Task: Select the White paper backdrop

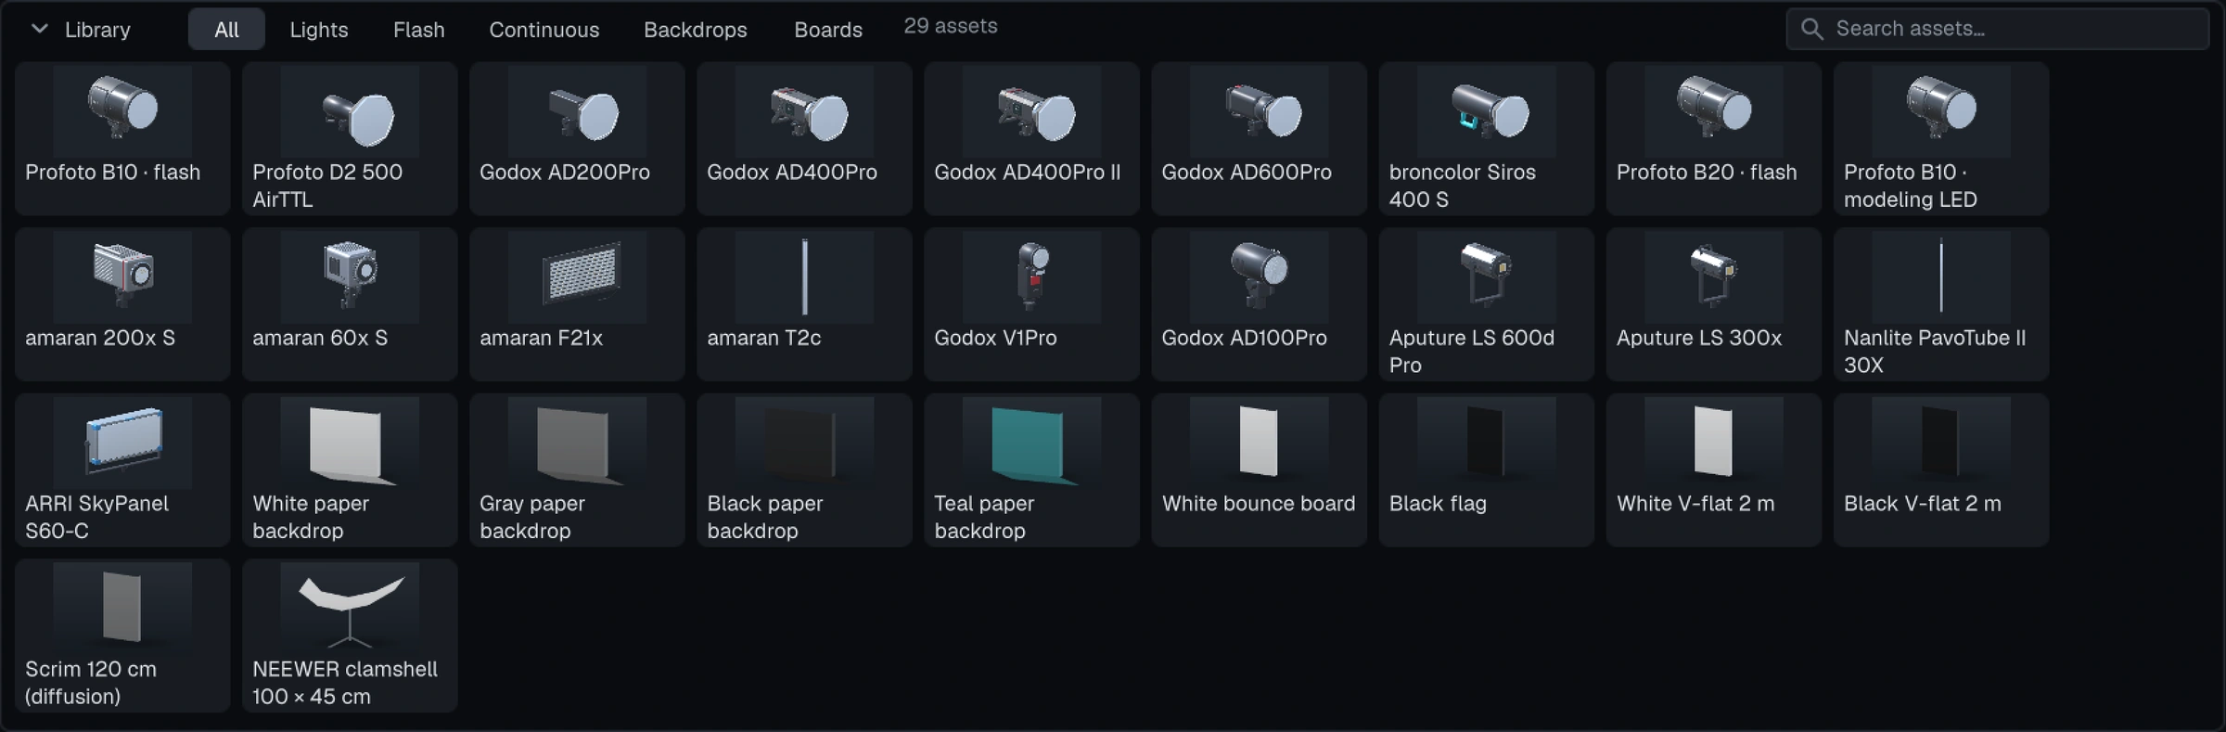Action: [x=350, y=470]
